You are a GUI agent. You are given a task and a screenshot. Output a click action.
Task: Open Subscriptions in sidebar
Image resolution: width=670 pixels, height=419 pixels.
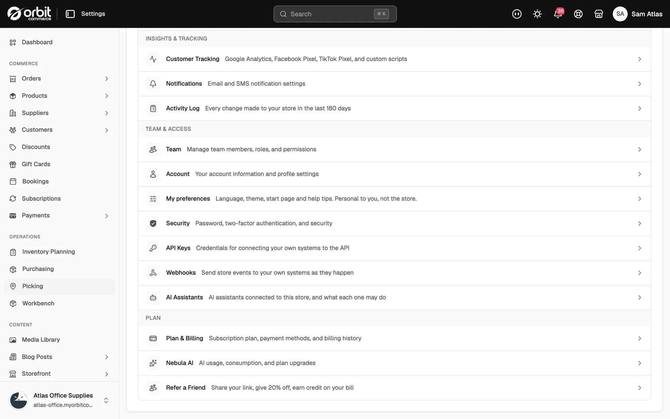59,198
